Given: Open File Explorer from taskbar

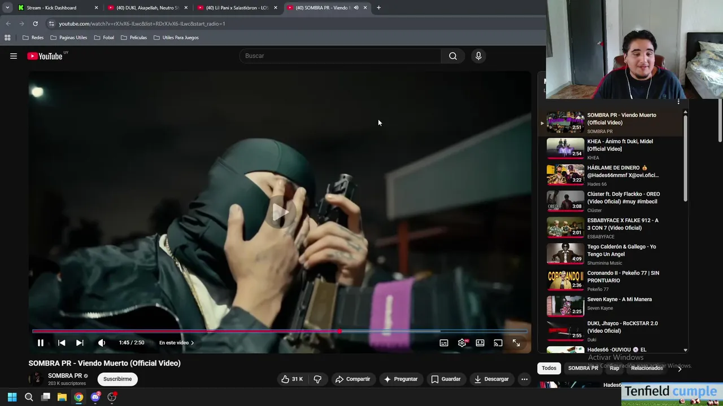Looking at the screenshot, I should pyautogui.click(x=62, y=397).
